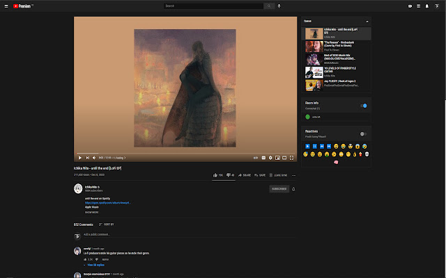Dislike the first comment
Image resolution: width=446 pixels, height=278 pixels.
pos(97,259)
